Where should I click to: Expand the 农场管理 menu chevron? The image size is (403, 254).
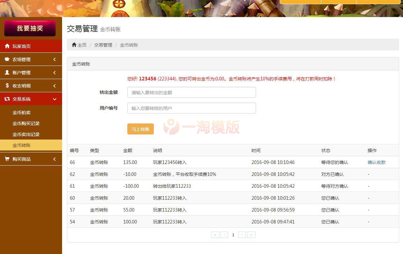point(54,59)
